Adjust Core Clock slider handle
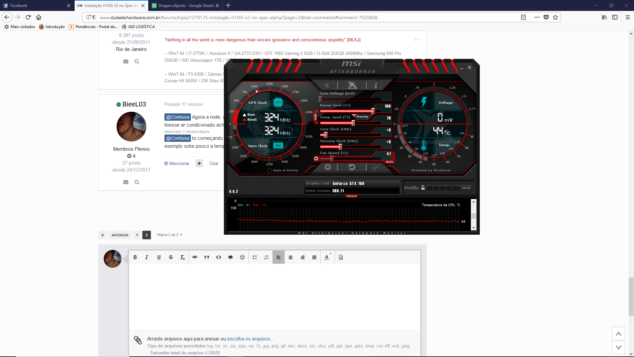 coord(326,135)
